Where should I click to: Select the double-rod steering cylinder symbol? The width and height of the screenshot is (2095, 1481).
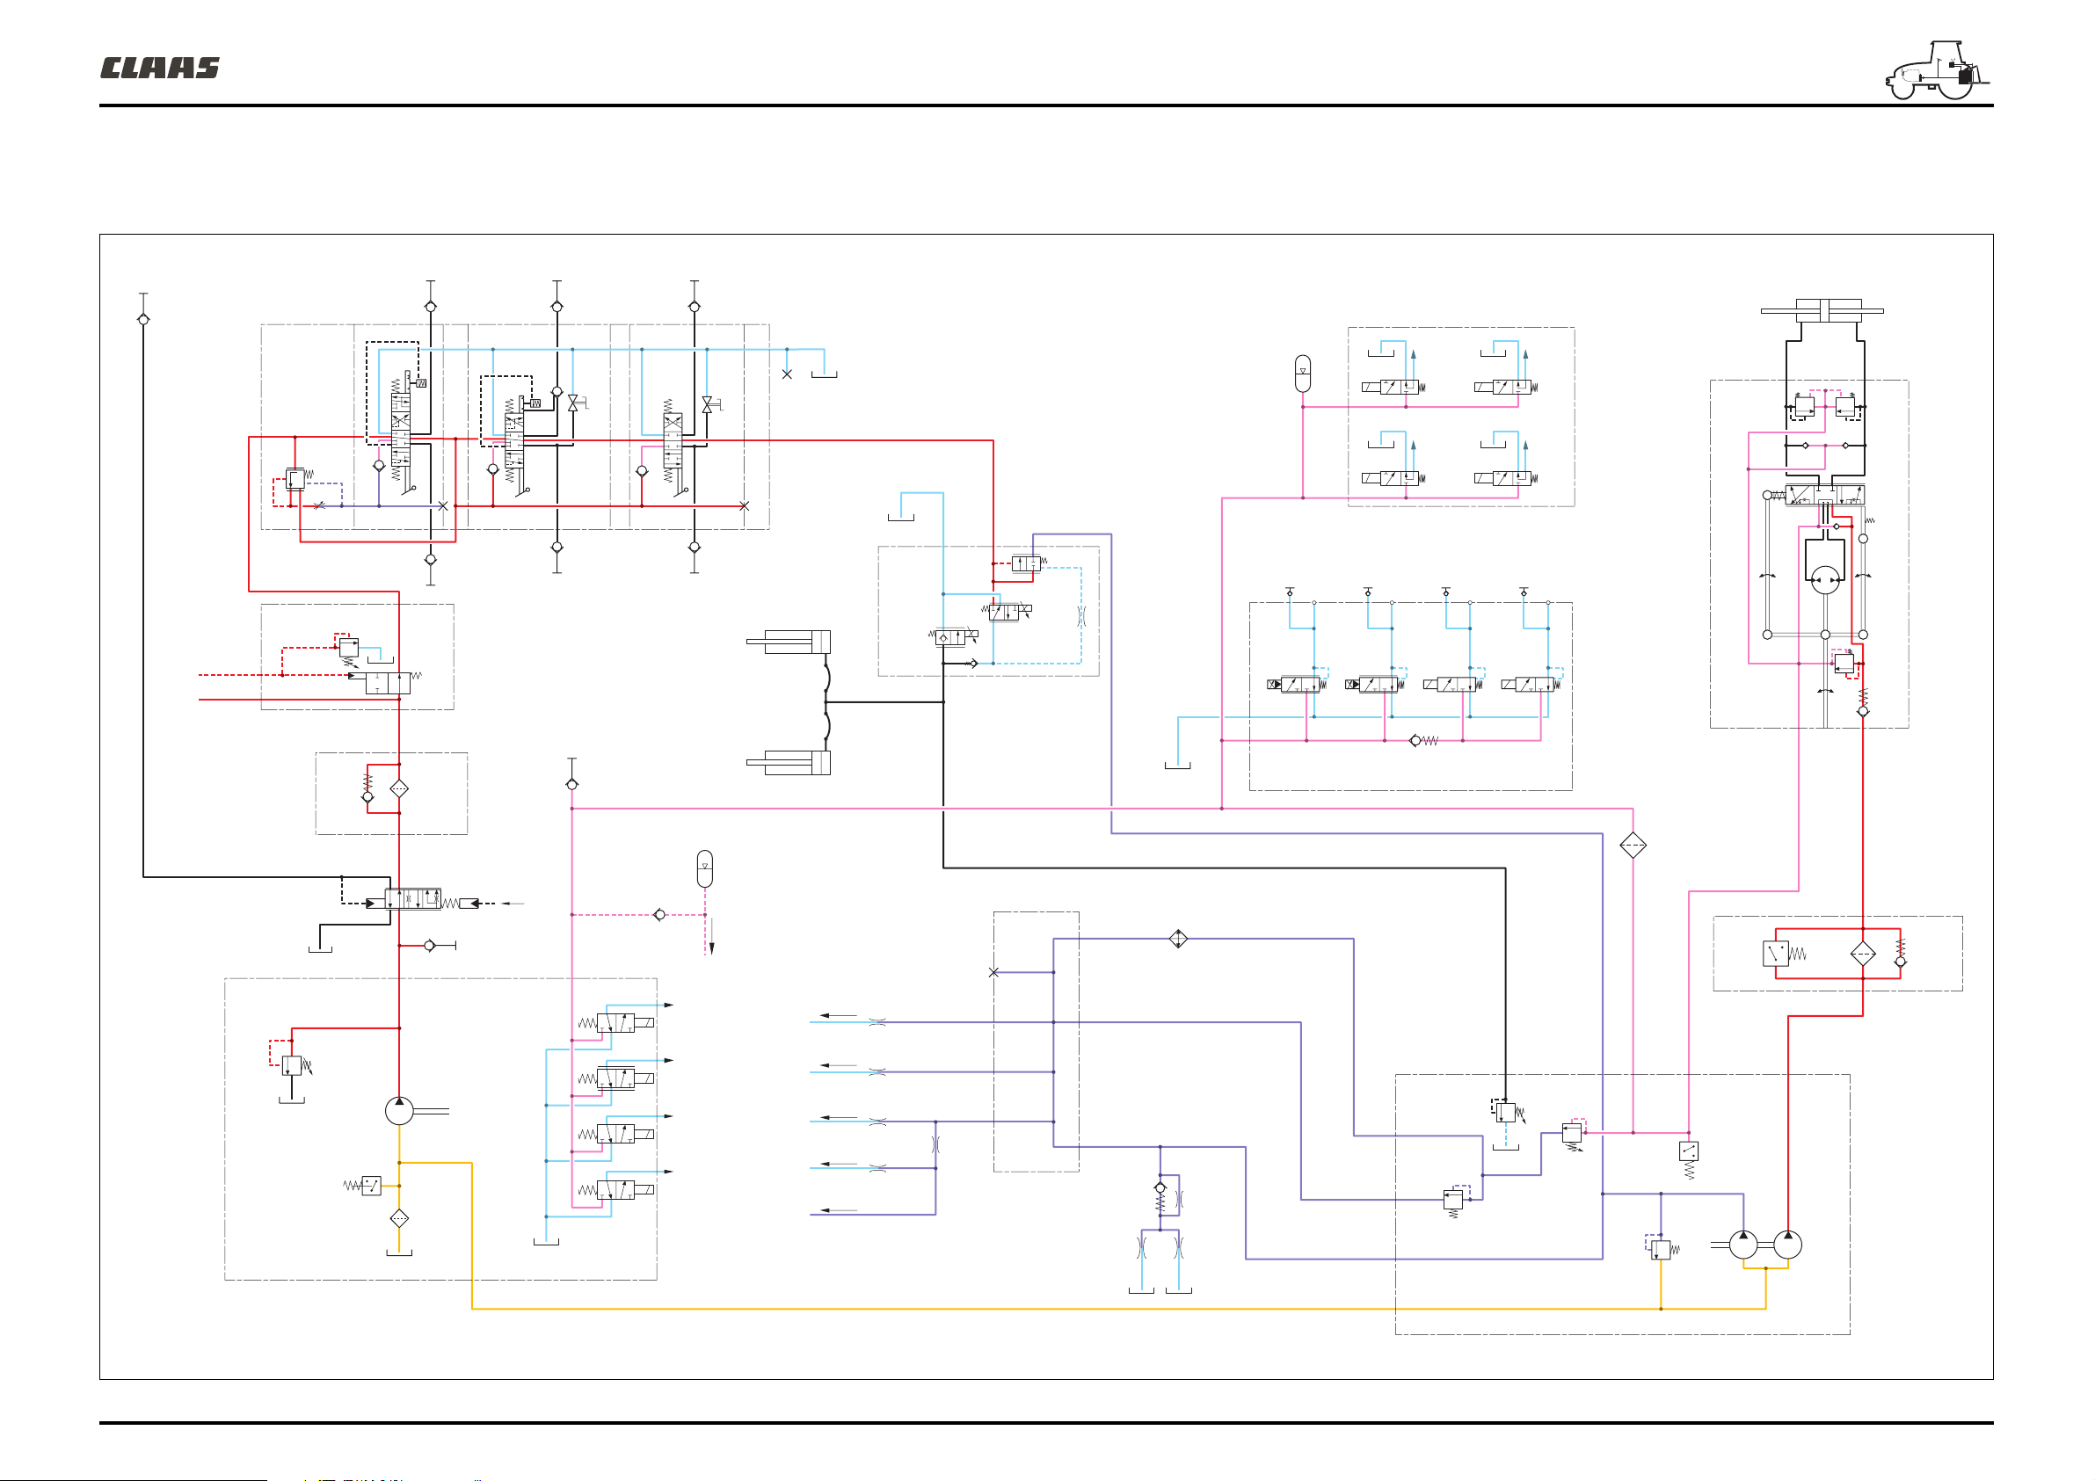pyautogui.click(x=1822, y=311)
